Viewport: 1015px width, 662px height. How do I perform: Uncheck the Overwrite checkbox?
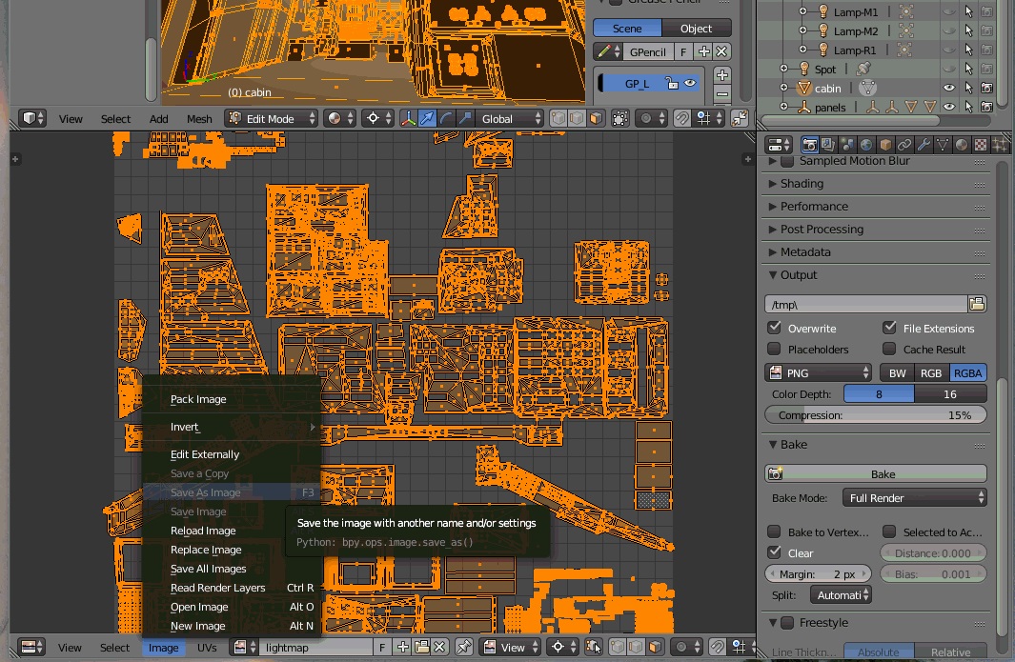point(774,328)
